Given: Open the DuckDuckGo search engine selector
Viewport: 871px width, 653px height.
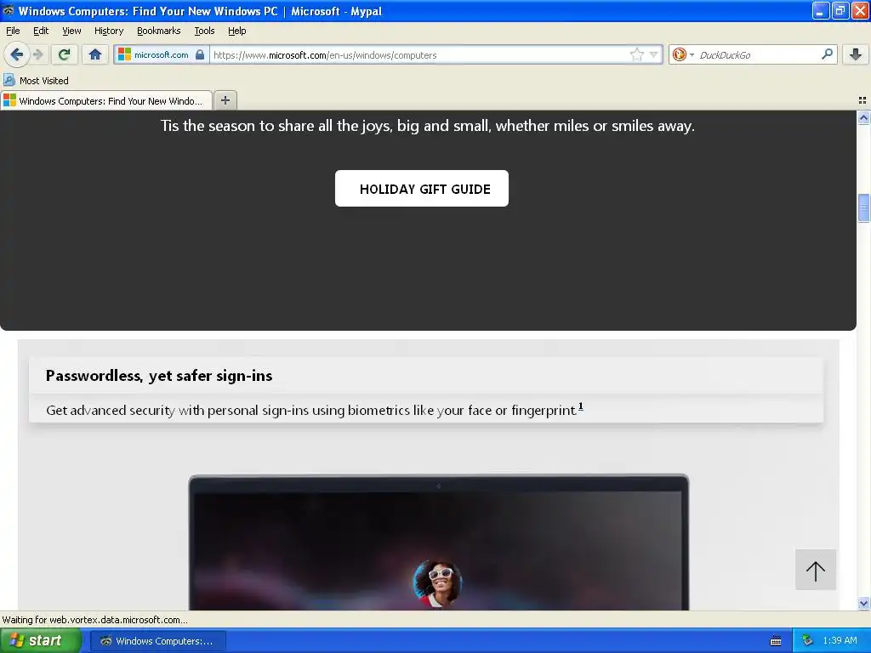Looking at the screenshot, I should tap(683, 54).
